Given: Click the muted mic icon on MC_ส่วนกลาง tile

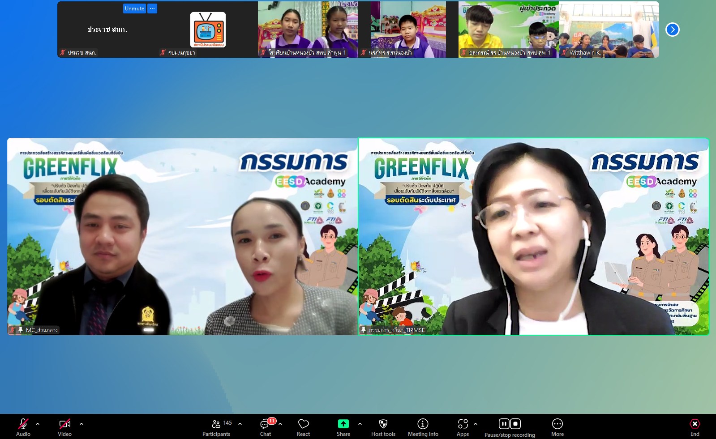Looking at the screenshot, I should pos(13,330).
